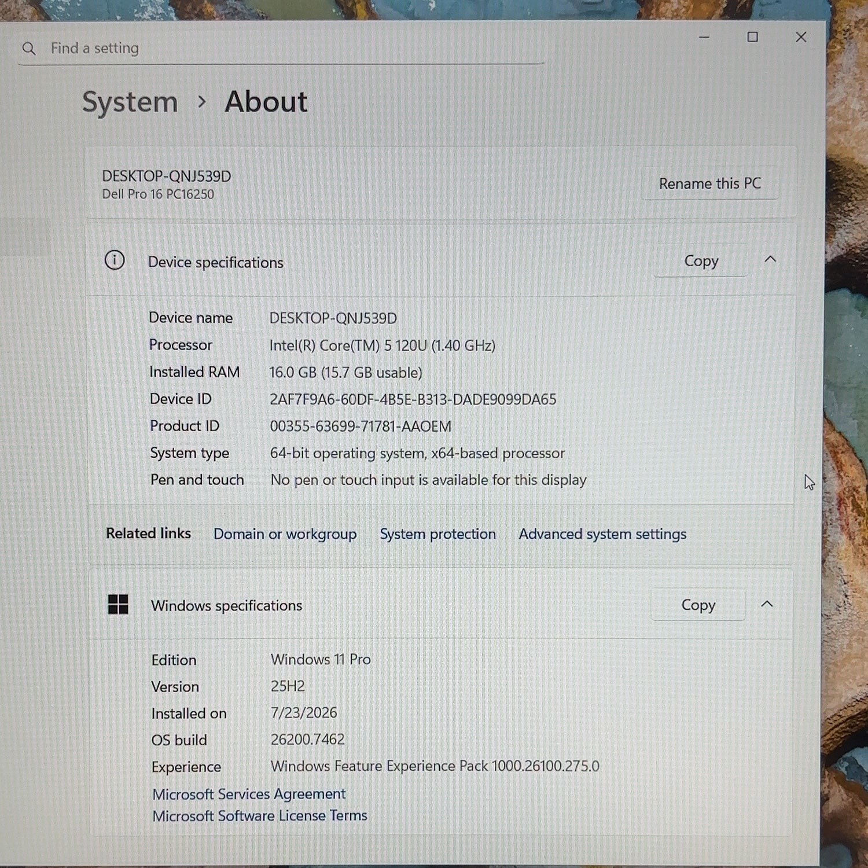Select Product ID value 00355-63699-71781-AAOEM
This screenshot has width=868, height=868.
(361, 426)
